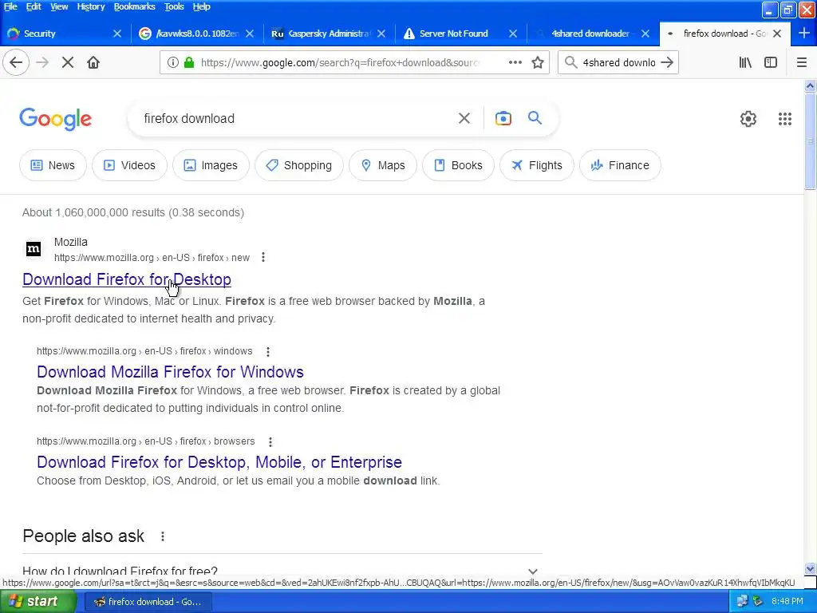Search by image camera icon

(503, 118)
